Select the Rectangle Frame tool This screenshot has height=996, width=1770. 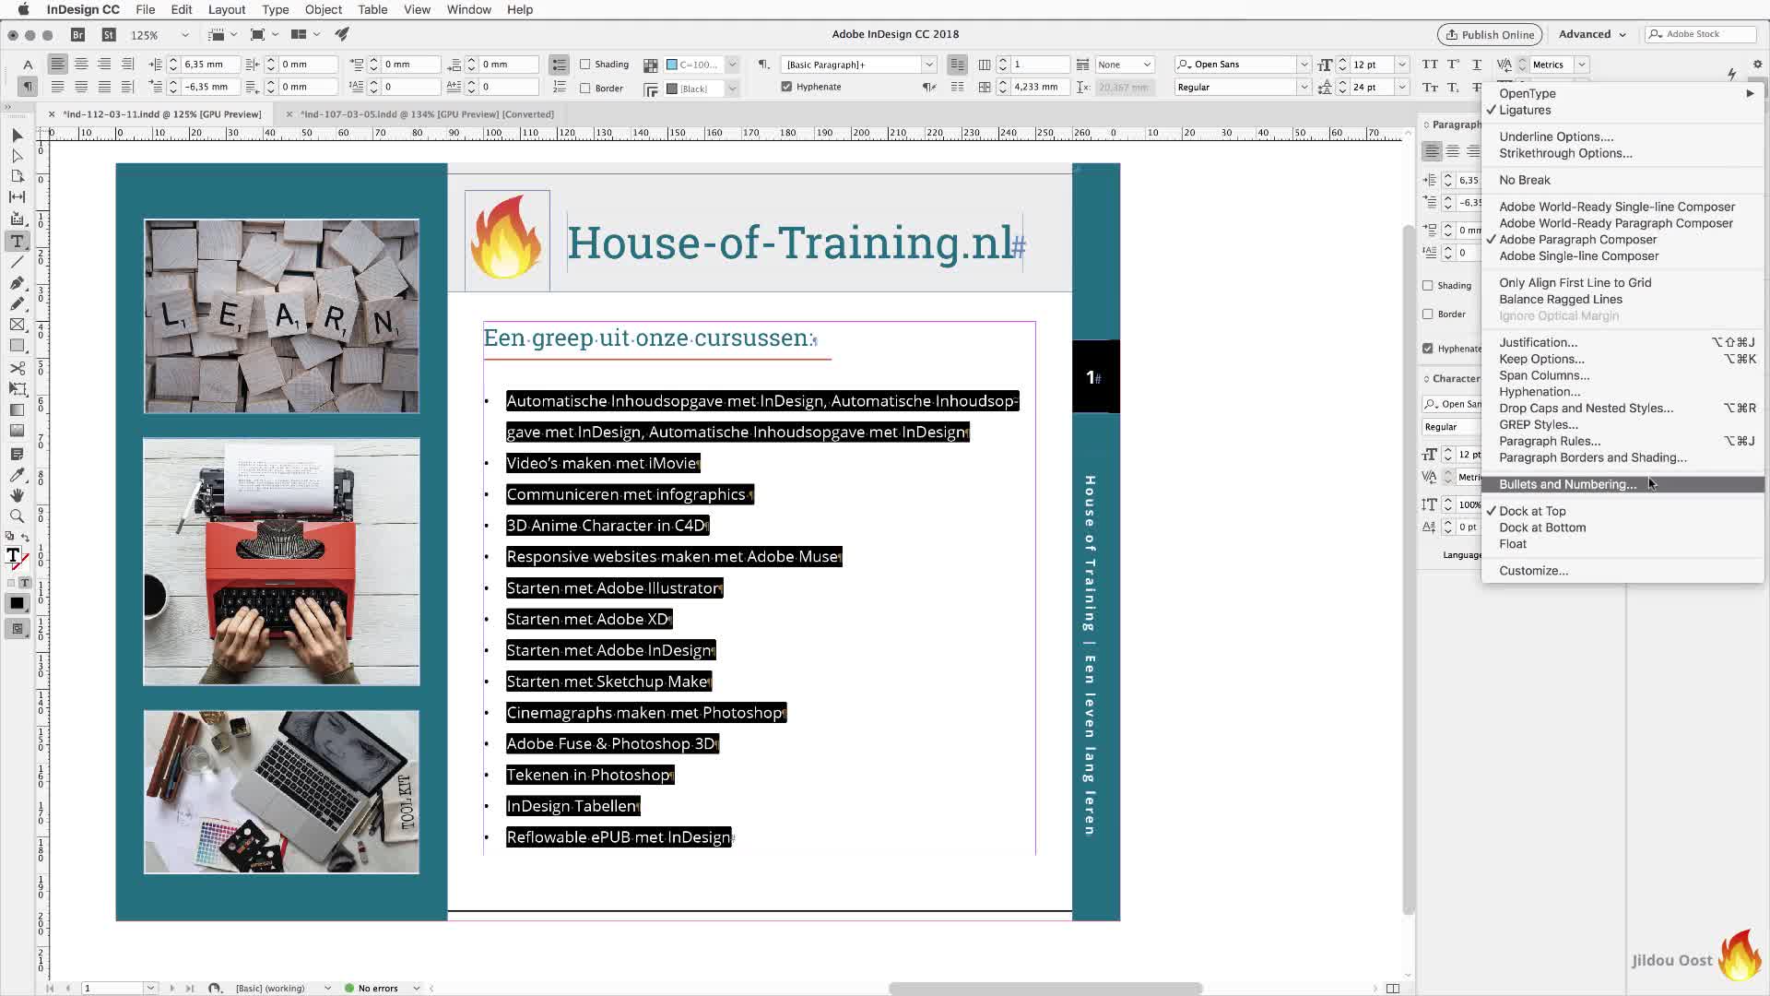point(17,325)
